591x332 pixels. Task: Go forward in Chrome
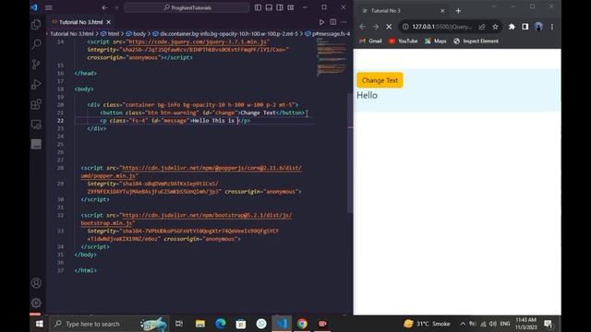[x=376, y=27]
